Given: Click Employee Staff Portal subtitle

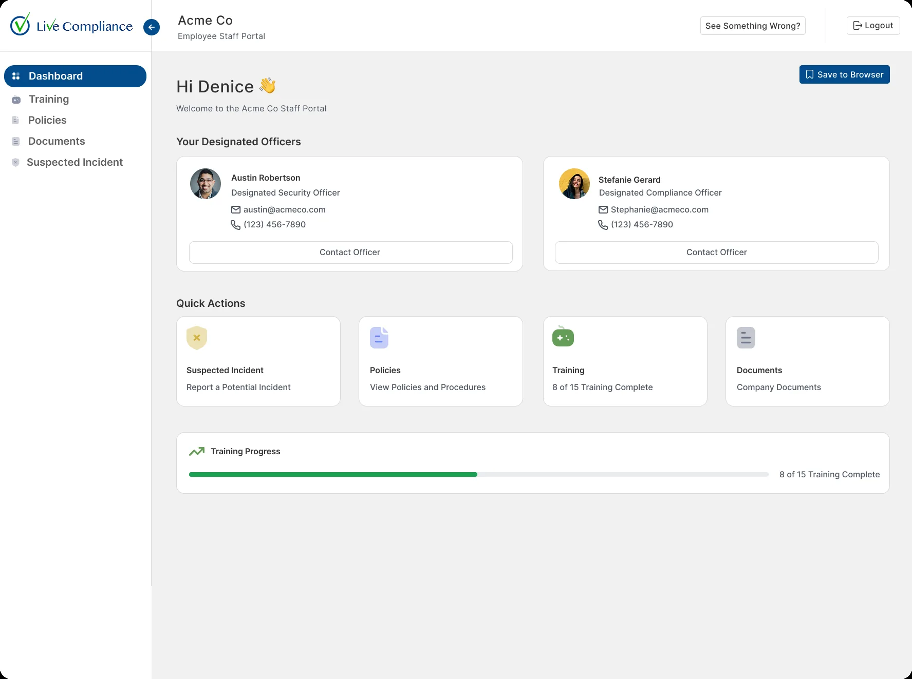Looking at the screenshot, I should pyautogui.click(x=221, y=36).
